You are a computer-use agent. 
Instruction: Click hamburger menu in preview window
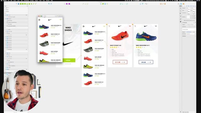(x=61, y=19)
